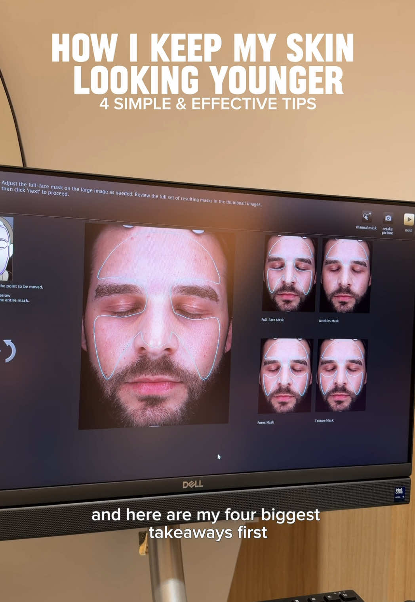Click the face diagram illustration at left edge
The height and width of the screenshot is (602, 415).
click(x=6, y=249)
